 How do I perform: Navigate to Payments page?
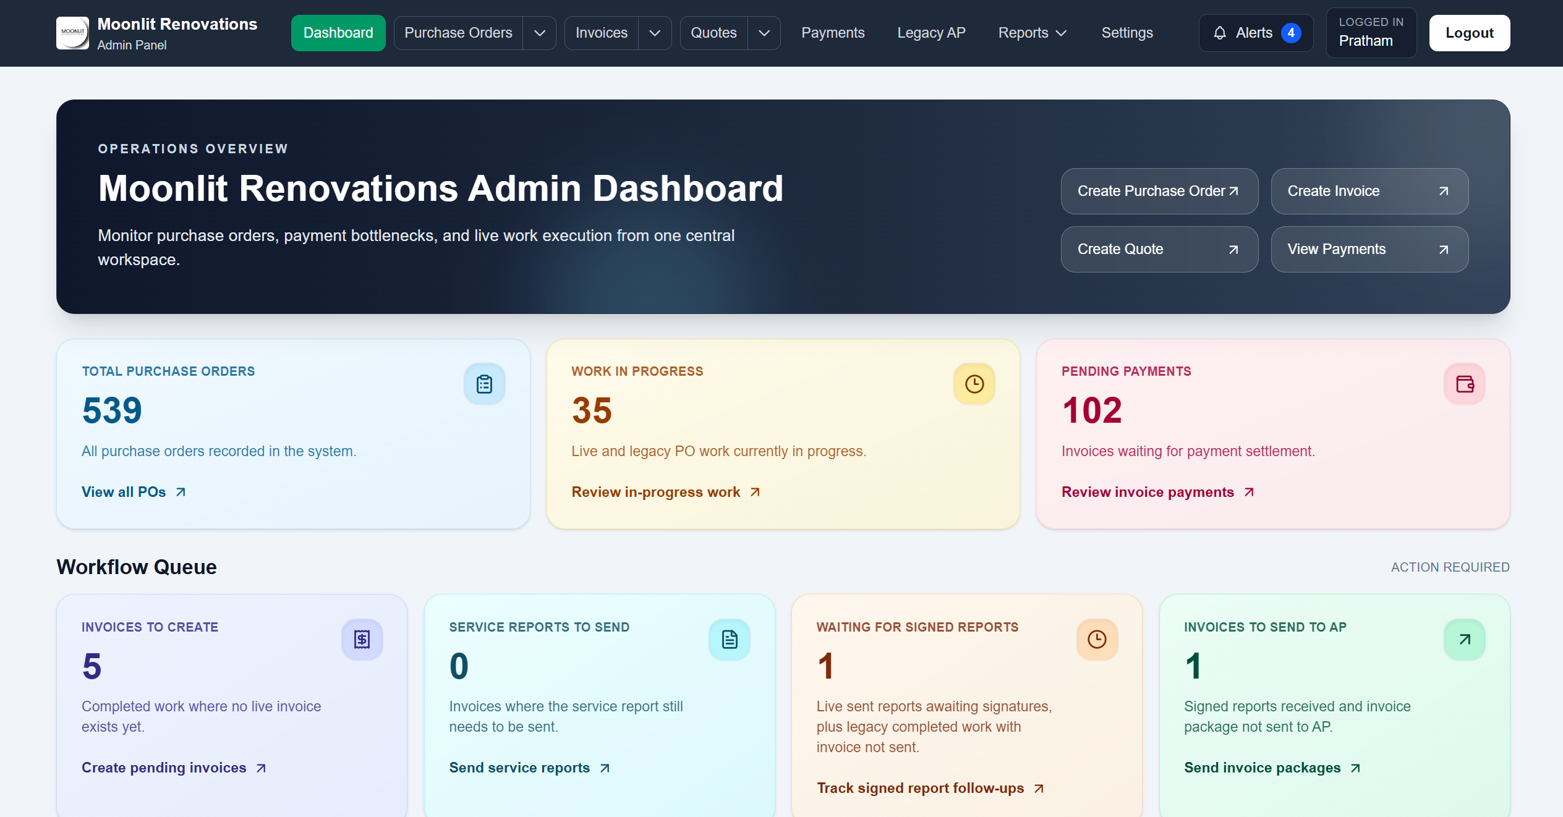coord(833,33)
